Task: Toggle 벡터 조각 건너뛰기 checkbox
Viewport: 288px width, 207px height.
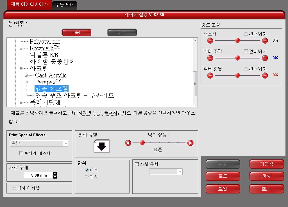Action: (246, 51)
